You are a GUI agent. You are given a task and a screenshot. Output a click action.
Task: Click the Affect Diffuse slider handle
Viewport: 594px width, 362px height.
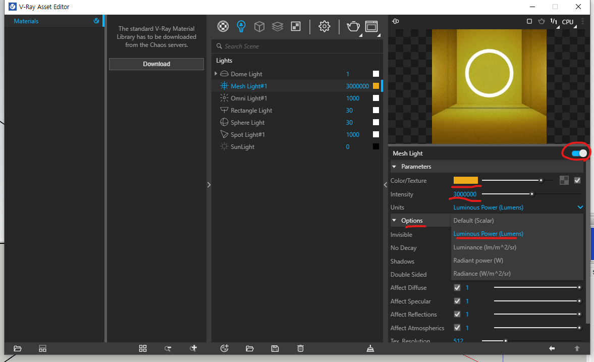click(579, 287)
